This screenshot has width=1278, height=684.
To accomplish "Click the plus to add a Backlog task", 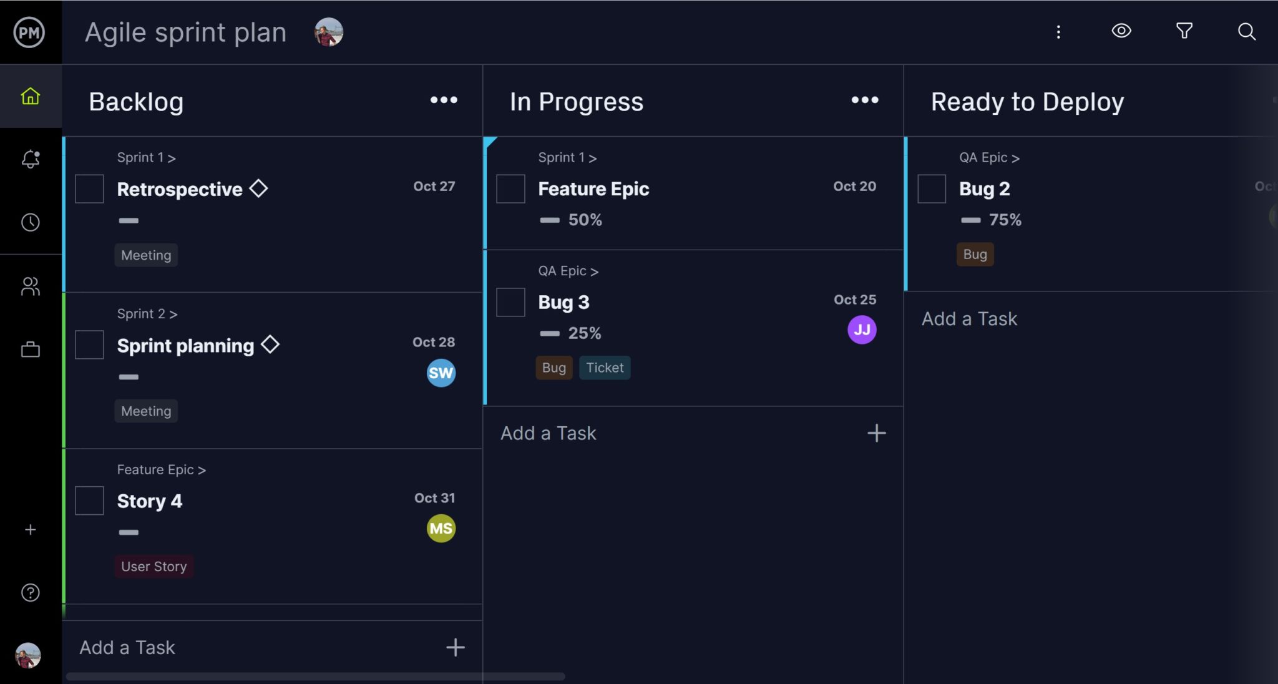I will click(x=455, y=647).
